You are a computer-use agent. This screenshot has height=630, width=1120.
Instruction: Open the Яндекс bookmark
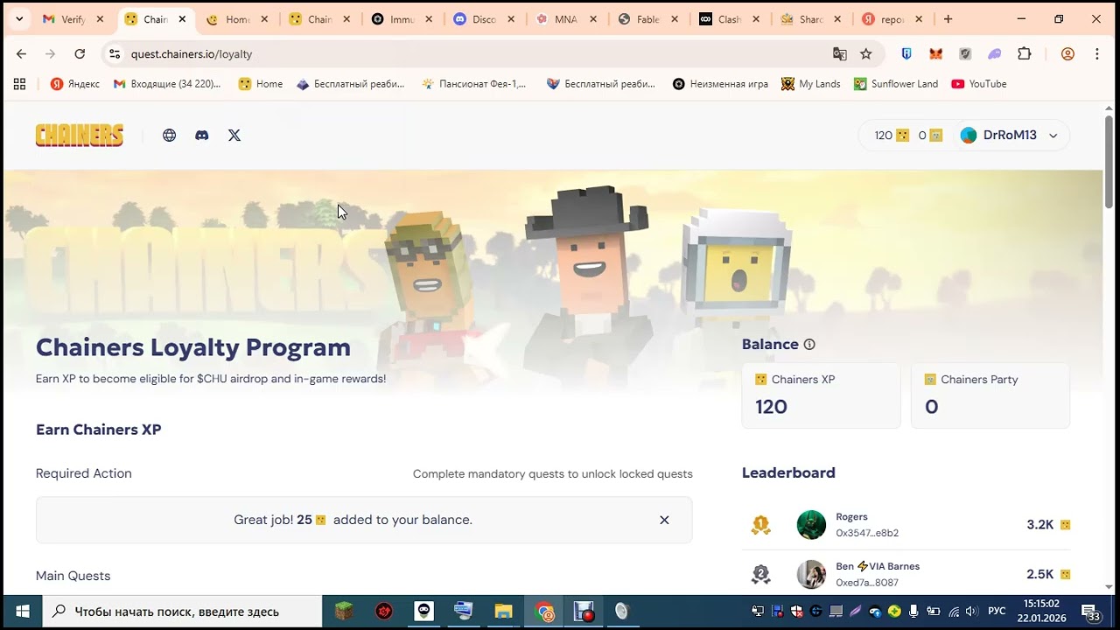coord(75,84)
